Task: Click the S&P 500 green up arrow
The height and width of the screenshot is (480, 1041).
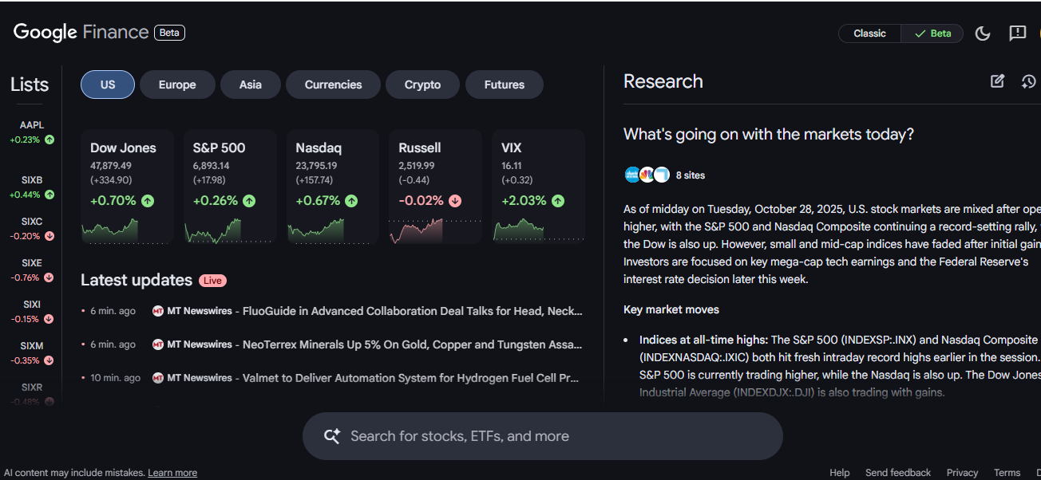Action: click(249, 201)
